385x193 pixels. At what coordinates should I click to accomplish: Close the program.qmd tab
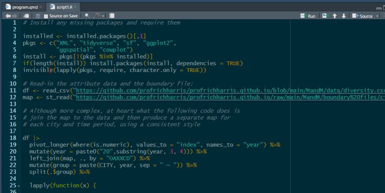41,7
